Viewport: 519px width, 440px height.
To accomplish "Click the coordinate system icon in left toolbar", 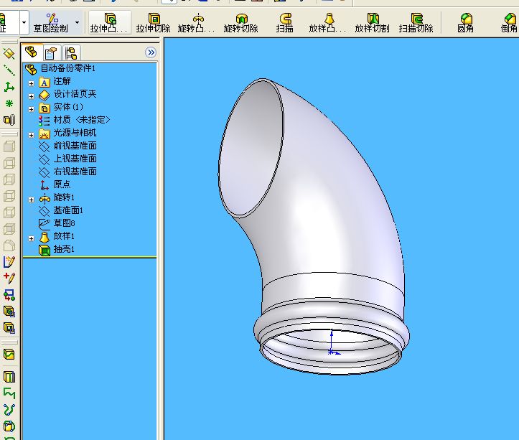I will tap(9, 87).
